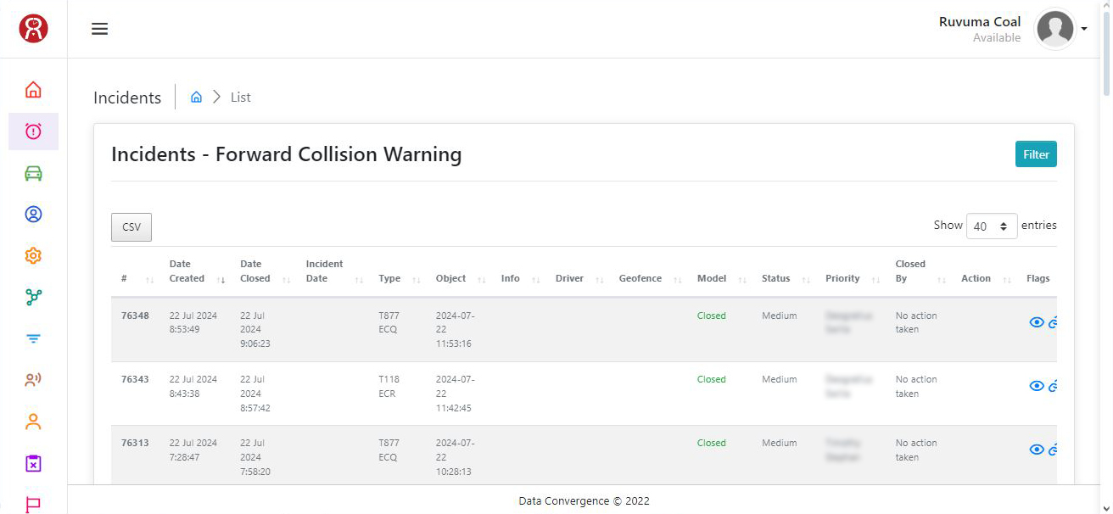Viewport: 1113px width, 514px height.
Task: Open the purple clipboard X sidebar icon
Action: pyautogui.click(x=33, y=464)
